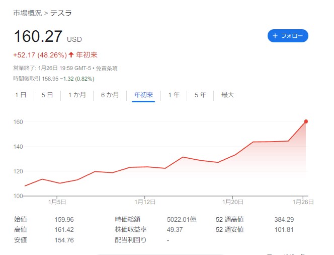Open the 市場概況 breadcrumb link

28,13
